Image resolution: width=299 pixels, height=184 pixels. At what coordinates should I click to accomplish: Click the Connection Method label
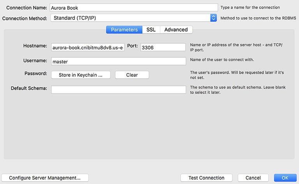point(25,18)
